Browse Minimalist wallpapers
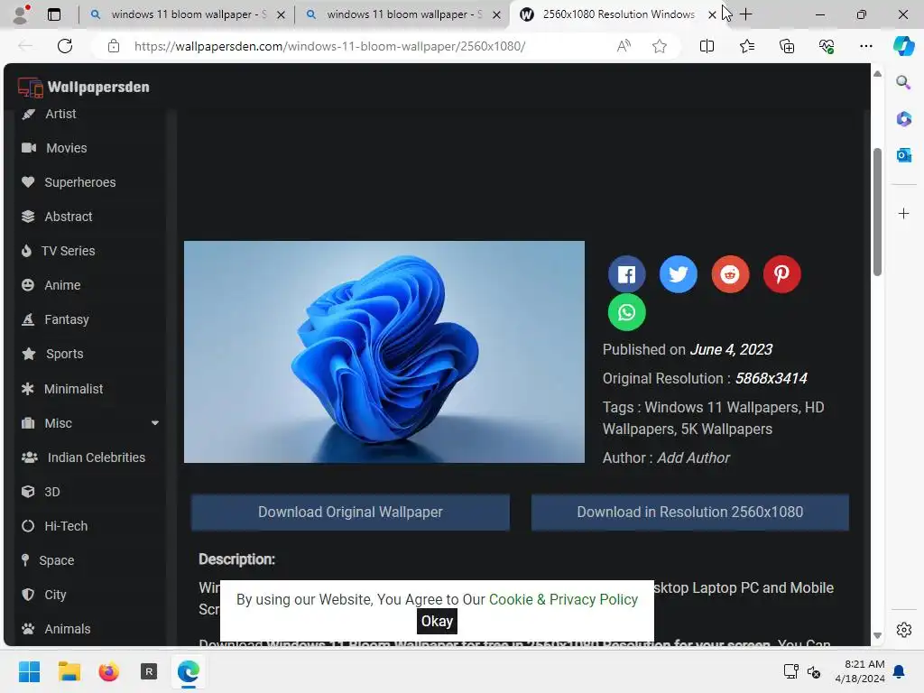 tap(62, 389)
